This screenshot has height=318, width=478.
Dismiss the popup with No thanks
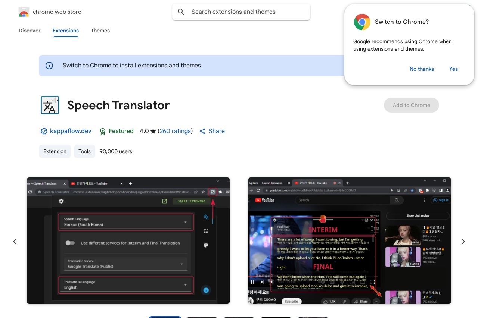[x=422, y=69]
